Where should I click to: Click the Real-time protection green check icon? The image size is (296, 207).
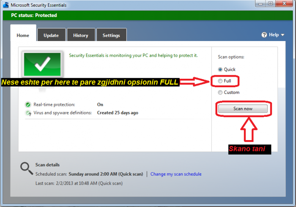coord(28,105)
